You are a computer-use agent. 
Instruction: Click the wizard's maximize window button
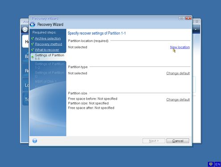[x=182, y=18]
